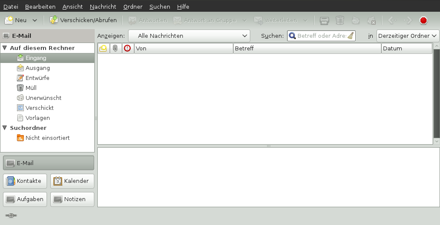Select the Entwürfe folder
The image size is (440, 225).
coord(37,78)
